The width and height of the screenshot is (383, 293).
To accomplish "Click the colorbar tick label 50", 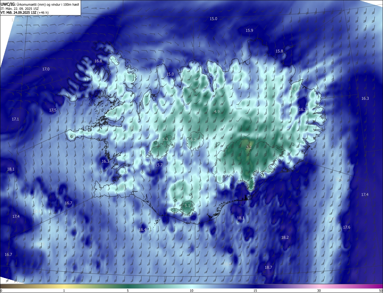I will 381,291.
